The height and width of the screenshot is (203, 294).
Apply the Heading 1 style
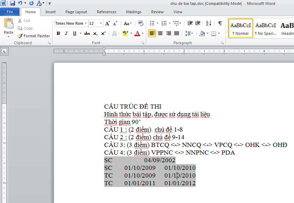click(x=286, y=28)
